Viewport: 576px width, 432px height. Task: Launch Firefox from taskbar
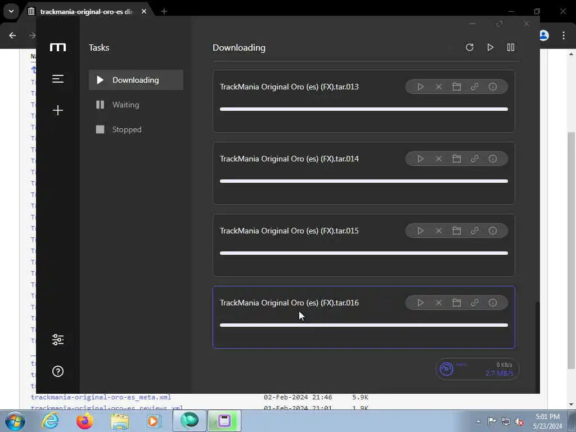click(85, 421)
